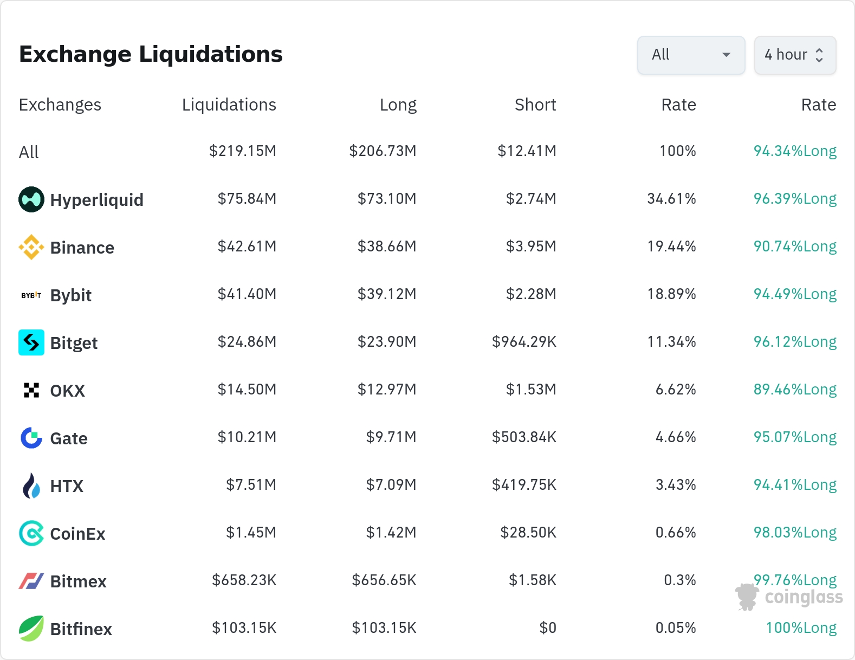Viewport: 855px width, 660px height.
Task: Click the HTX flame logo icon
Action: (31, 486)
